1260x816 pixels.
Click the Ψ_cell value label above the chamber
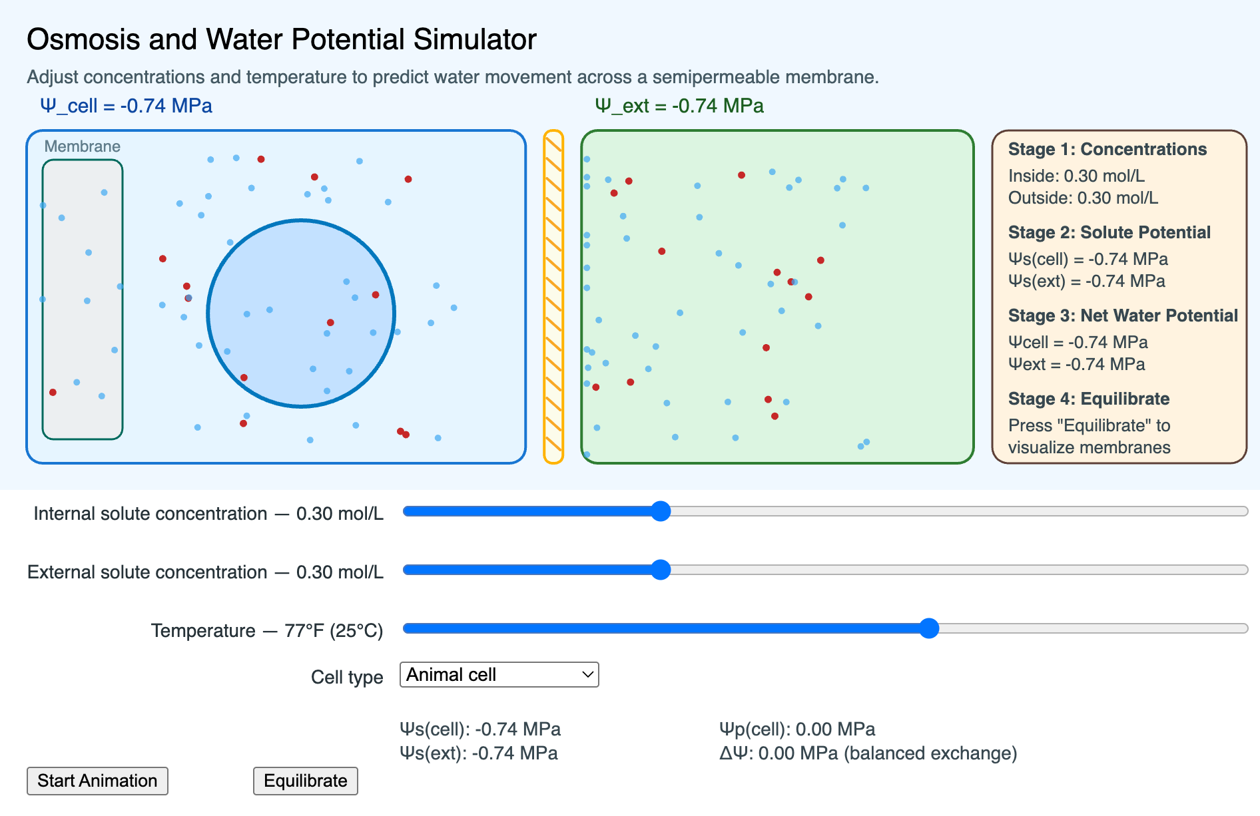[127, 106]
